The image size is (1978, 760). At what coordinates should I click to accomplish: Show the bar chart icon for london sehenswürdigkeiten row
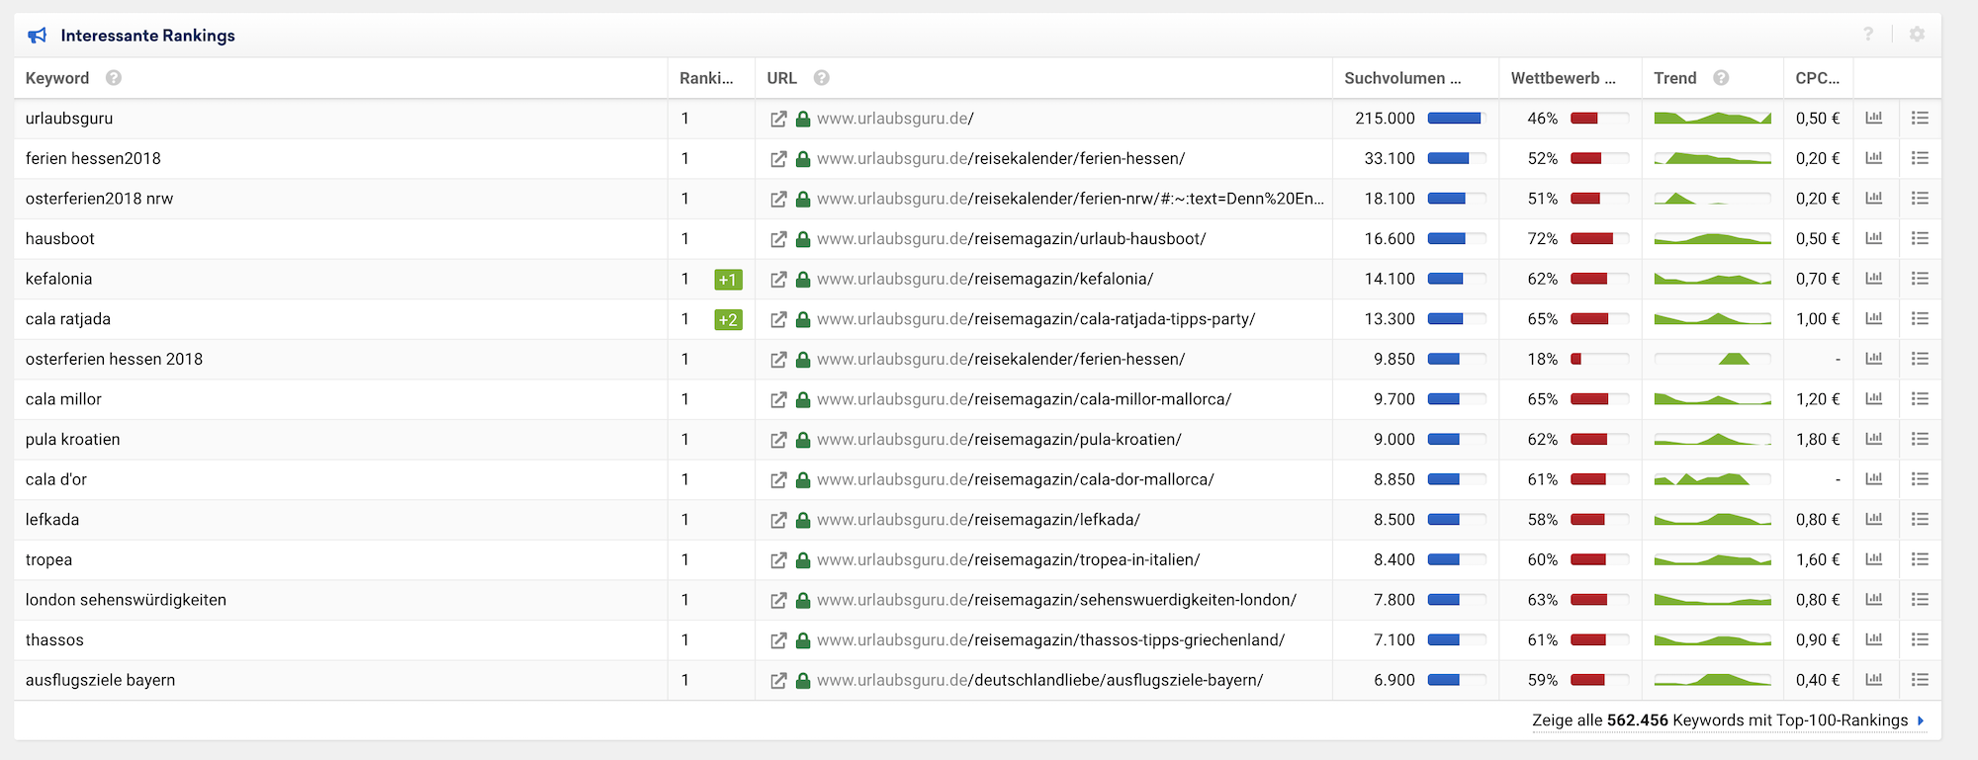(1874, 599)
